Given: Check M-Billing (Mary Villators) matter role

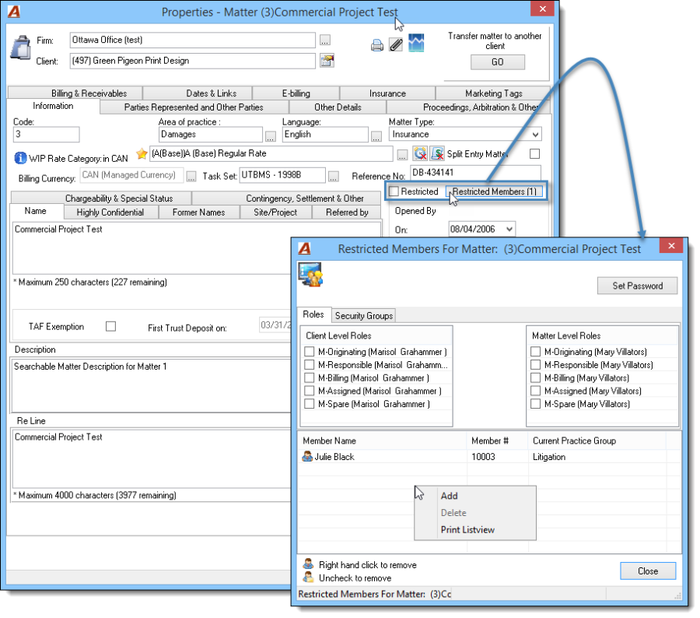Looking at the screenshot, I should pyautogui.click(x=535, y=377).
